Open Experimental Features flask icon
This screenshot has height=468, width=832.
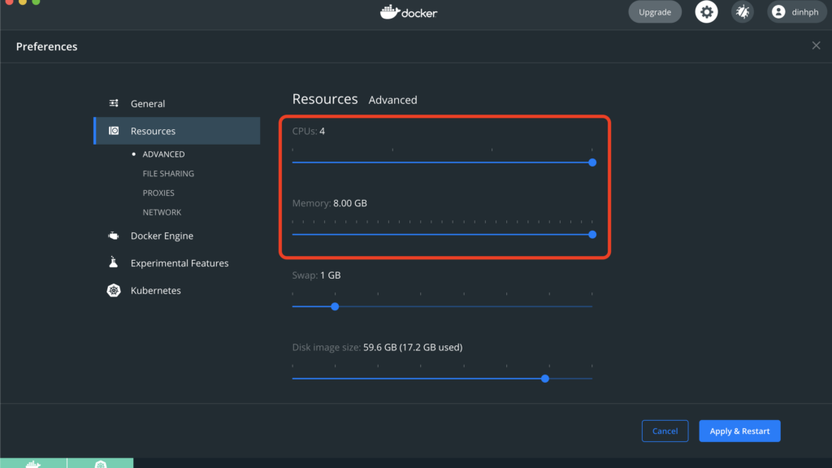(112, 262)
